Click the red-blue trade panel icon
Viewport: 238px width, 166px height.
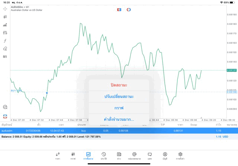[119, 9]
